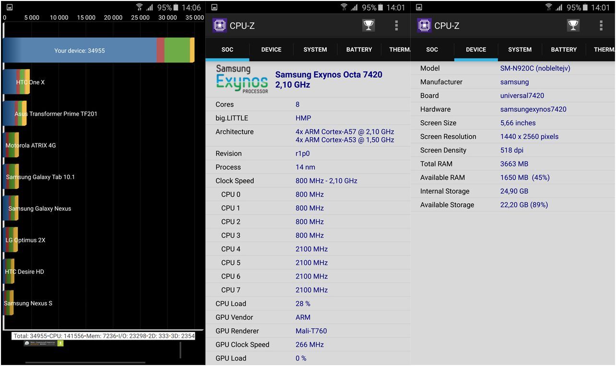Click the Samsung Exynos processor logo
The height and width of the screenshot is (366, 616).
tap(242, 79)
